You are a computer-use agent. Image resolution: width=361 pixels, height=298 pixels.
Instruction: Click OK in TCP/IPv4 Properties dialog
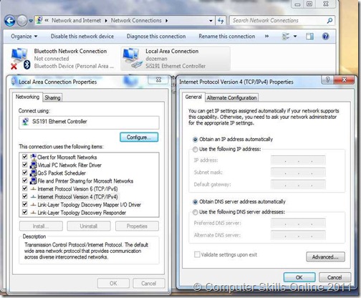pyautogui.click(x=299, y=277)
